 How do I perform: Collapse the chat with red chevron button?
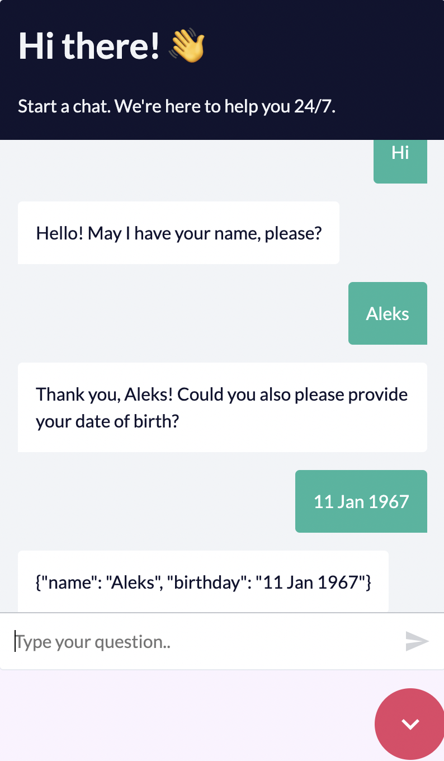(410, 724)
